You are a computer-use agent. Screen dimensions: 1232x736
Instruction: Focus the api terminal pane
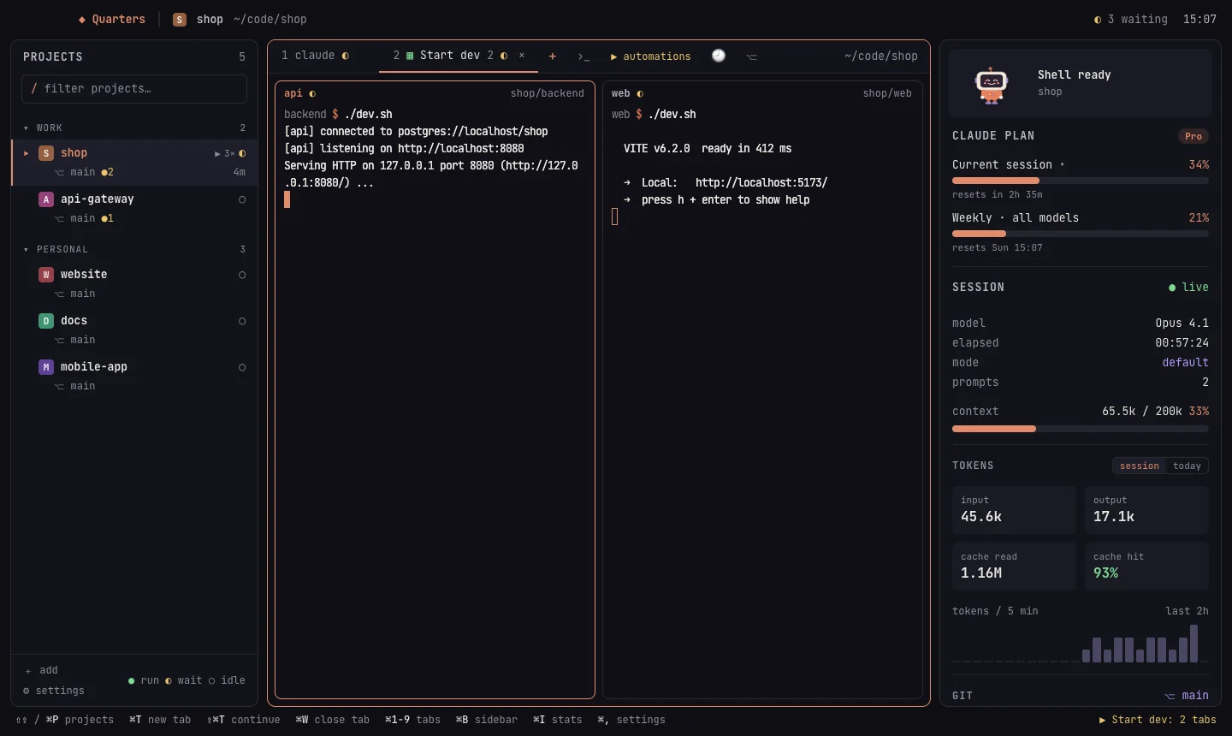(x=435, y=390)
